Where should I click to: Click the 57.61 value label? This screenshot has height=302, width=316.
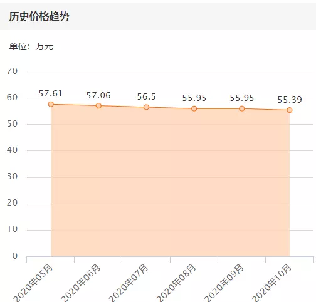point(50,93)
